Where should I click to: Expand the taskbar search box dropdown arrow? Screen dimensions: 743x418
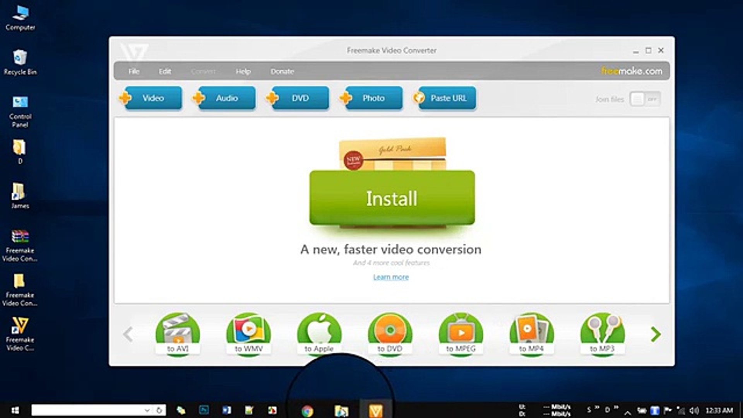pyautogui.click(x=147, y=410)
